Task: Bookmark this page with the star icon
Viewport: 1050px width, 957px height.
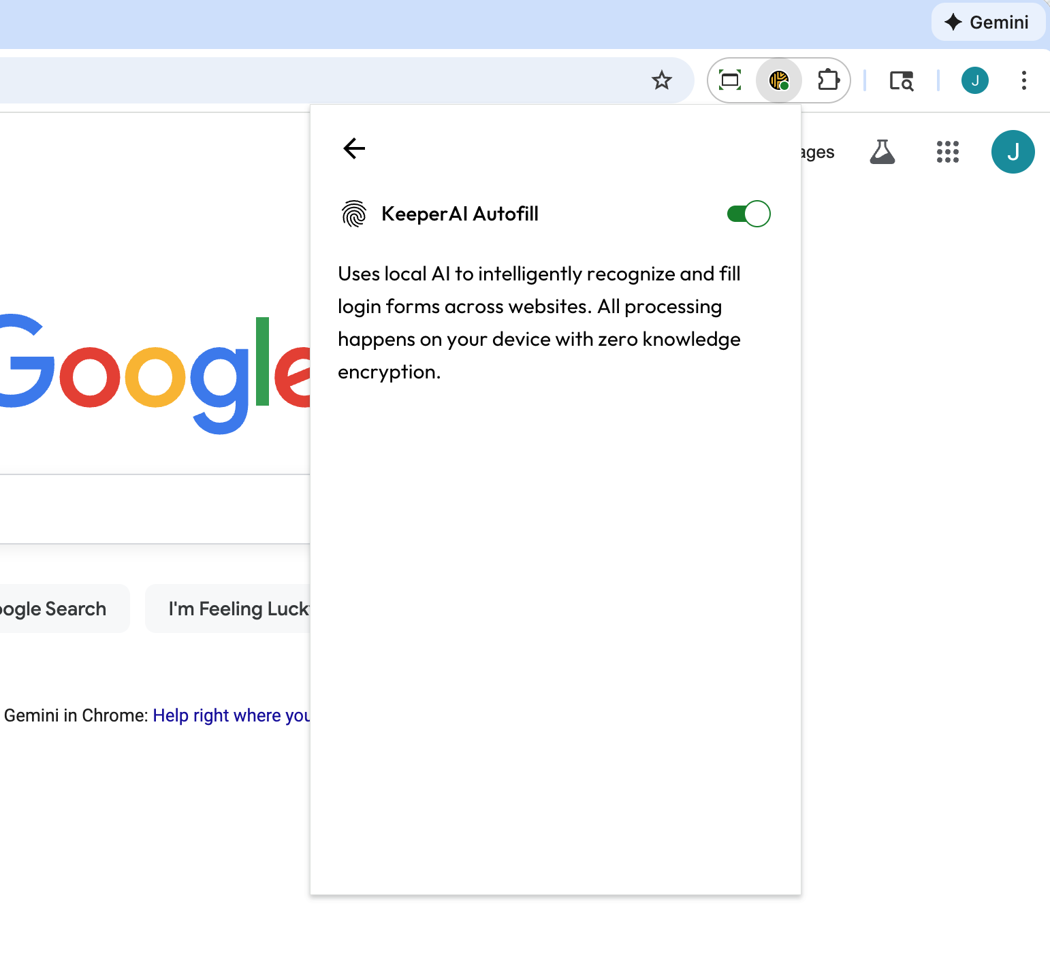Action: point(661,80)
